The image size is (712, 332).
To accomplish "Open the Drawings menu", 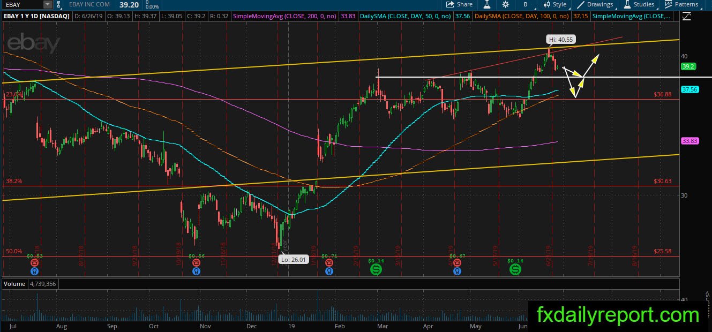I will tap(595, 4).
